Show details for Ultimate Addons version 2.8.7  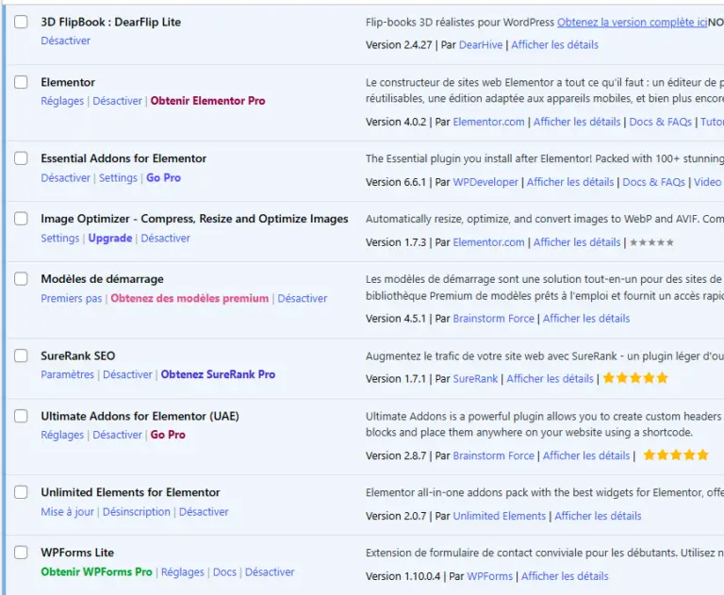tap(586, 456)
